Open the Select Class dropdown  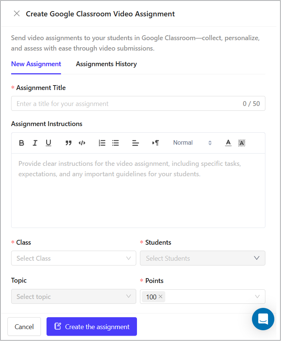coord(73,258)
